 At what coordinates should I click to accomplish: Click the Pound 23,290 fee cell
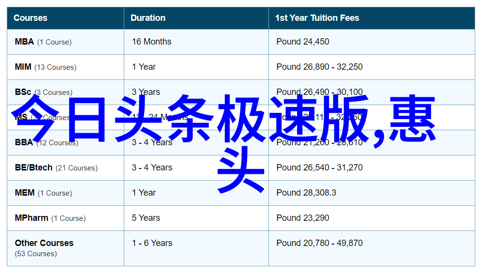point(303,218)
